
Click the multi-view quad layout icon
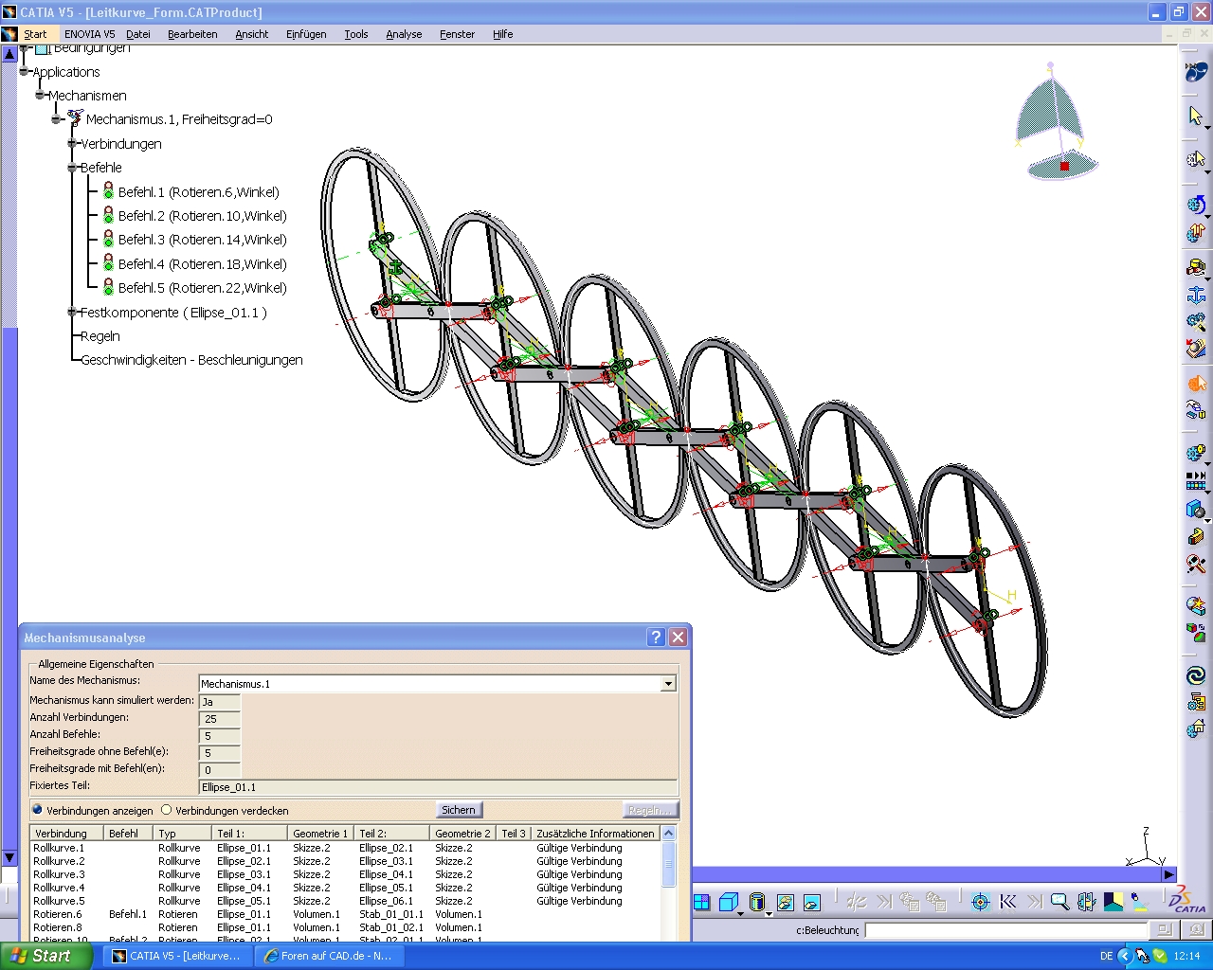pos(701,902)
